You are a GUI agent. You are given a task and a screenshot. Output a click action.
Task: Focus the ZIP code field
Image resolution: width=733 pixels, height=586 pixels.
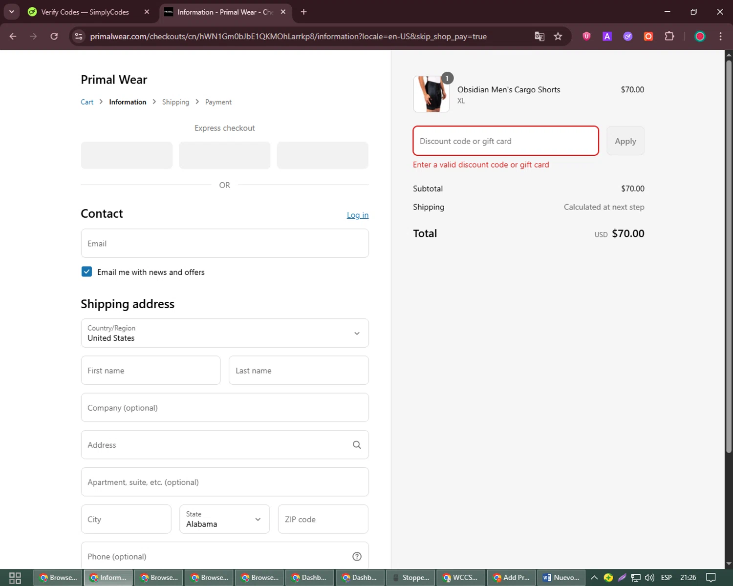point(323,519)
